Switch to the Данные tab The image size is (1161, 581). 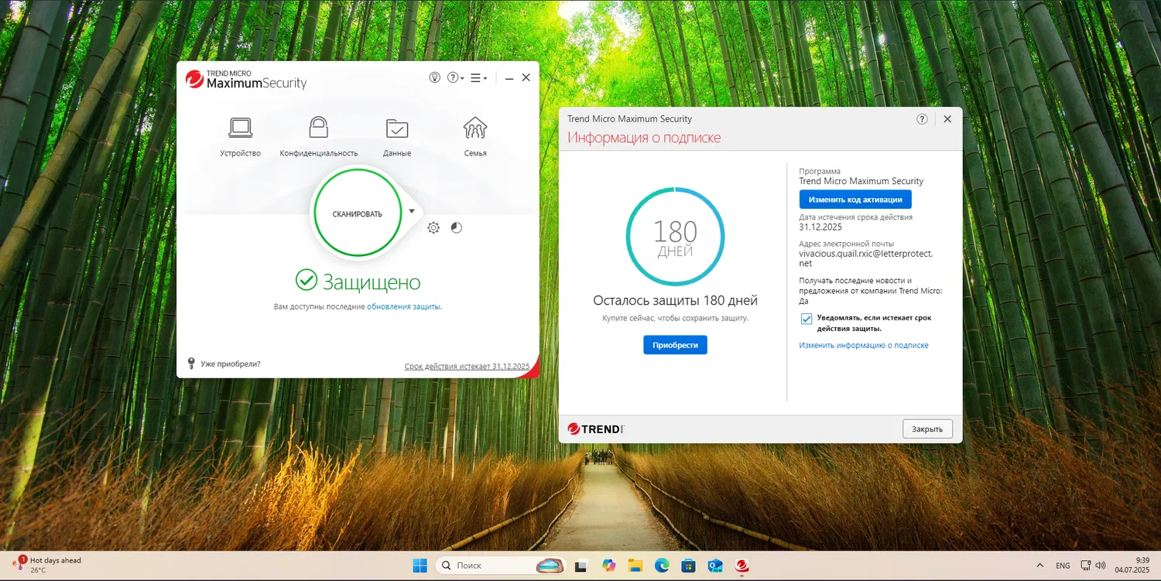pyautogui.click(x=396, y=129)
